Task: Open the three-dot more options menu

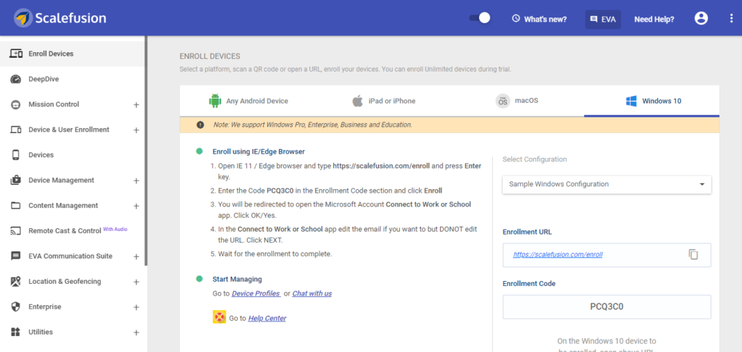Action: (732, 18)
